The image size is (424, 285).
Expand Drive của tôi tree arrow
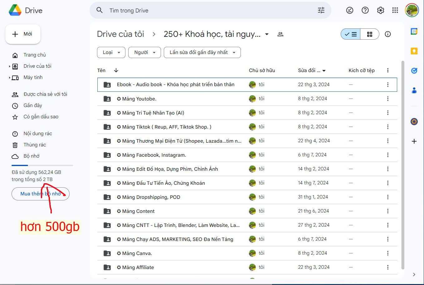(x=10, y=66)
